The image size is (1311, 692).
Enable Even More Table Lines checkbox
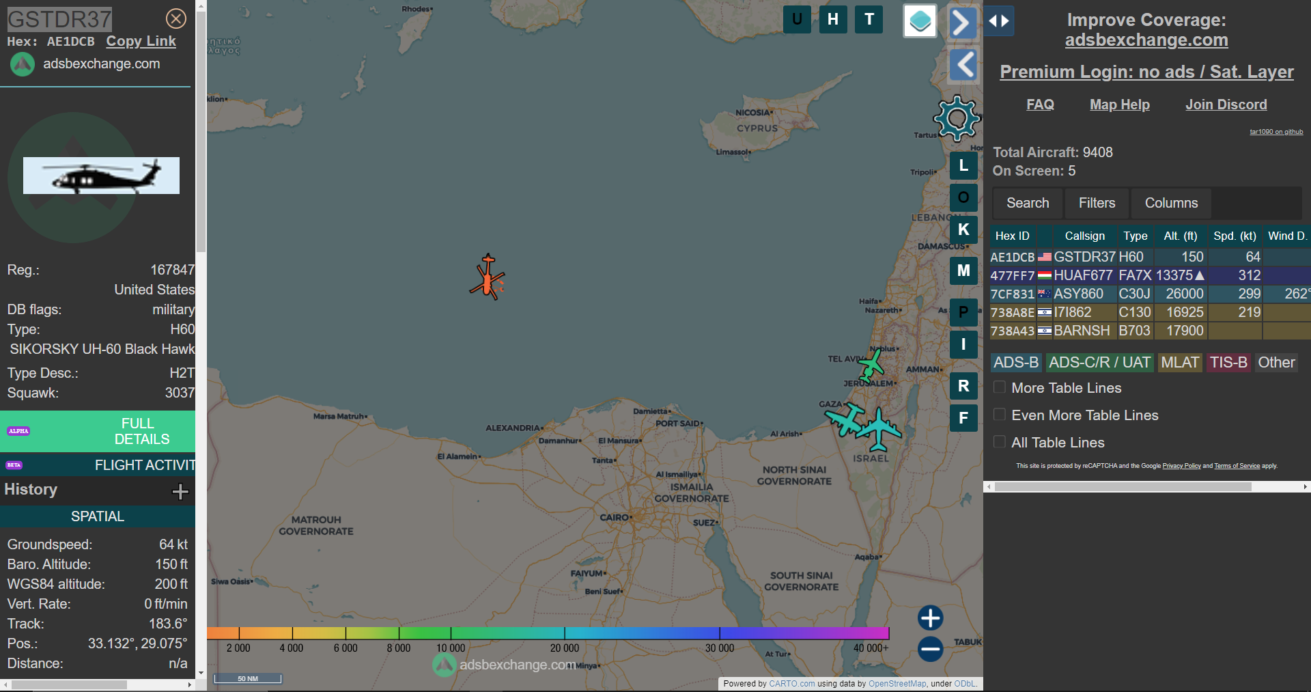pyautogui.click(x=1000, y=415)
